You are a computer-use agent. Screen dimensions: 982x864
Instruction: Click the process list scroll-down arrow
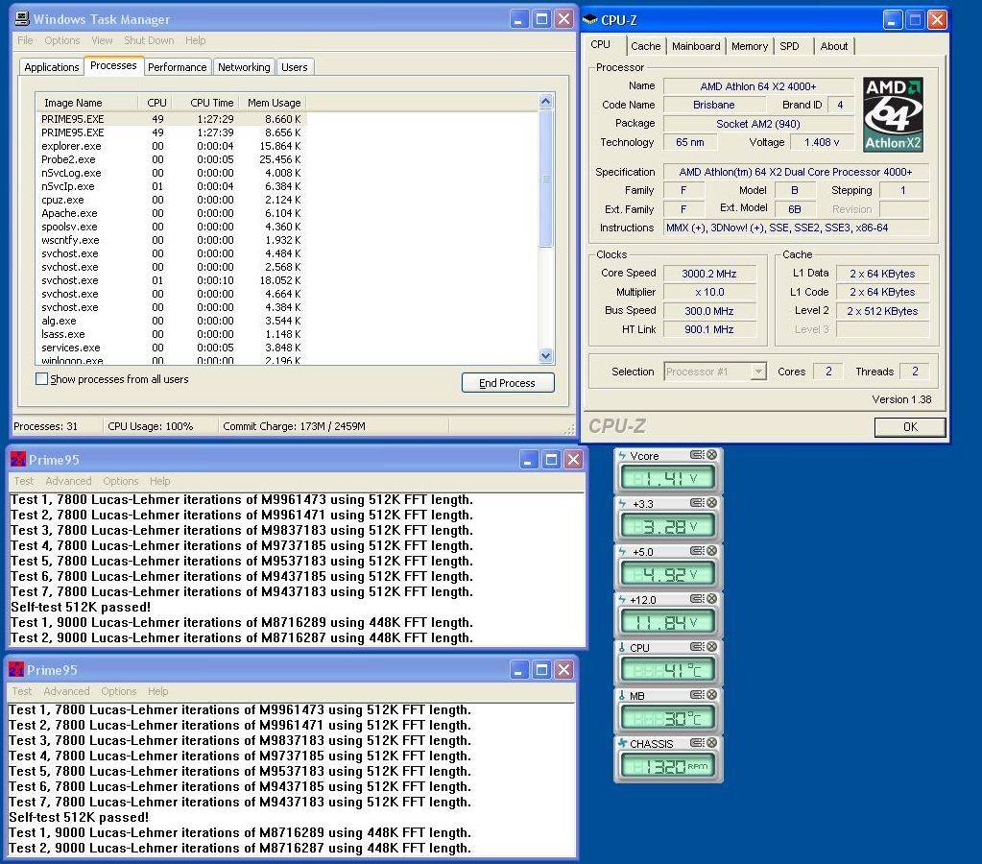click(x=545, y=356)
